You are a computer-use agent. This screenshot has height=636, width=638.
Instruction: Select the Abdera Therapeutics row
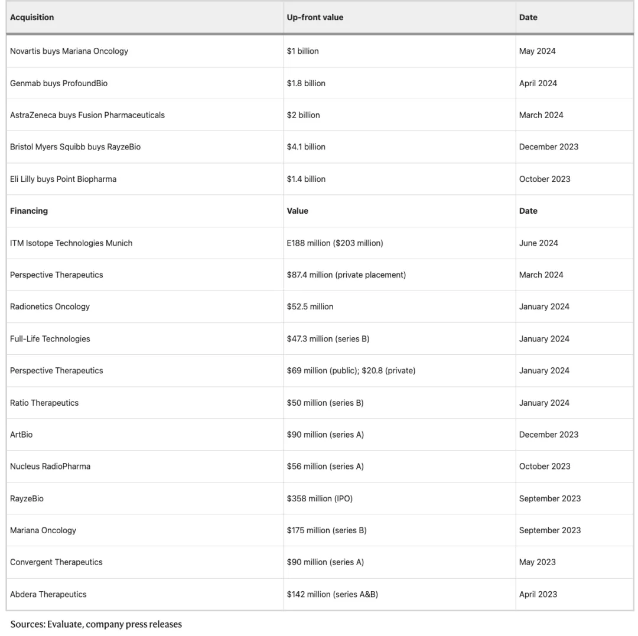coord(48,594)
